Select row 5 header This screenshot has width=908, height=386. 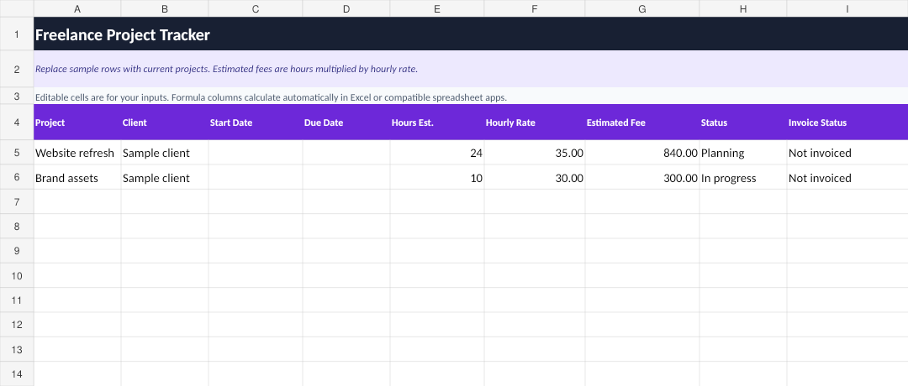17,153
